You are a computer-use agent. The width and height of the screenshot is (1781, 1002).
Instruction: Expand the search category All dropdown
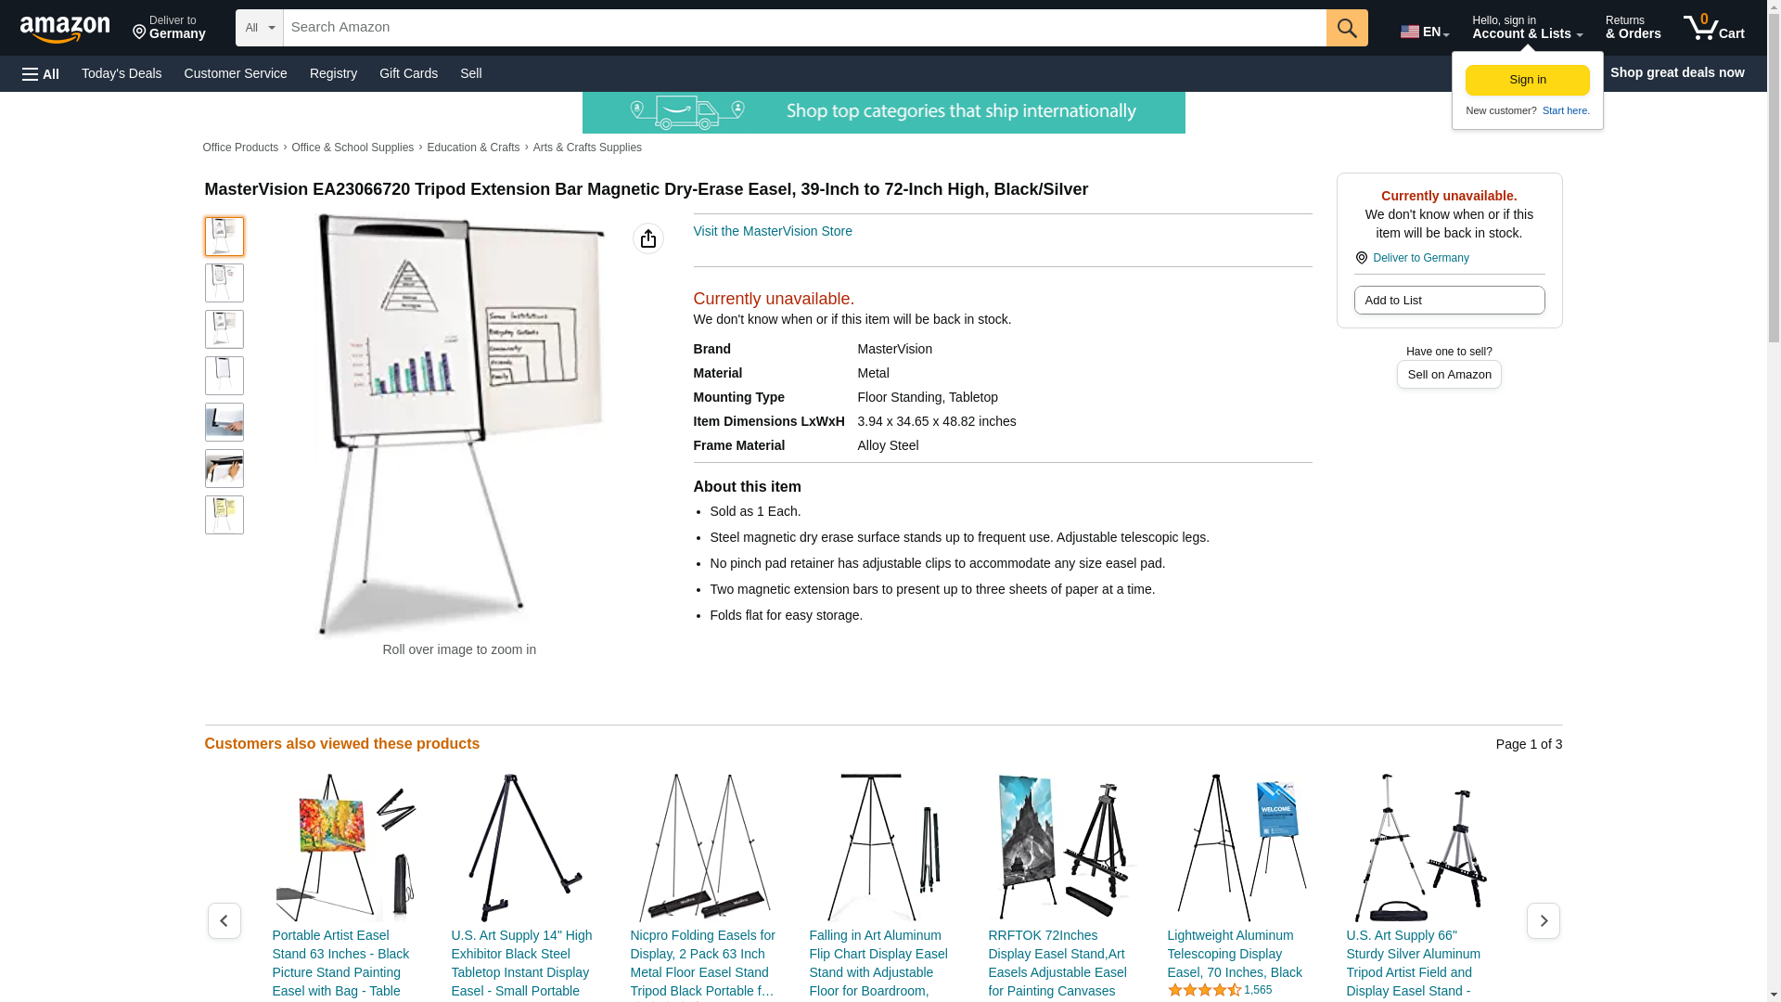(260, 28)
